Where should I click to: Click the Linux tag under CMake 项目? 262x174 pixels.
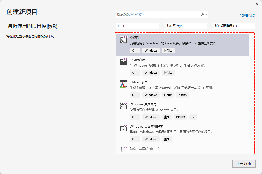coord(168,95)
